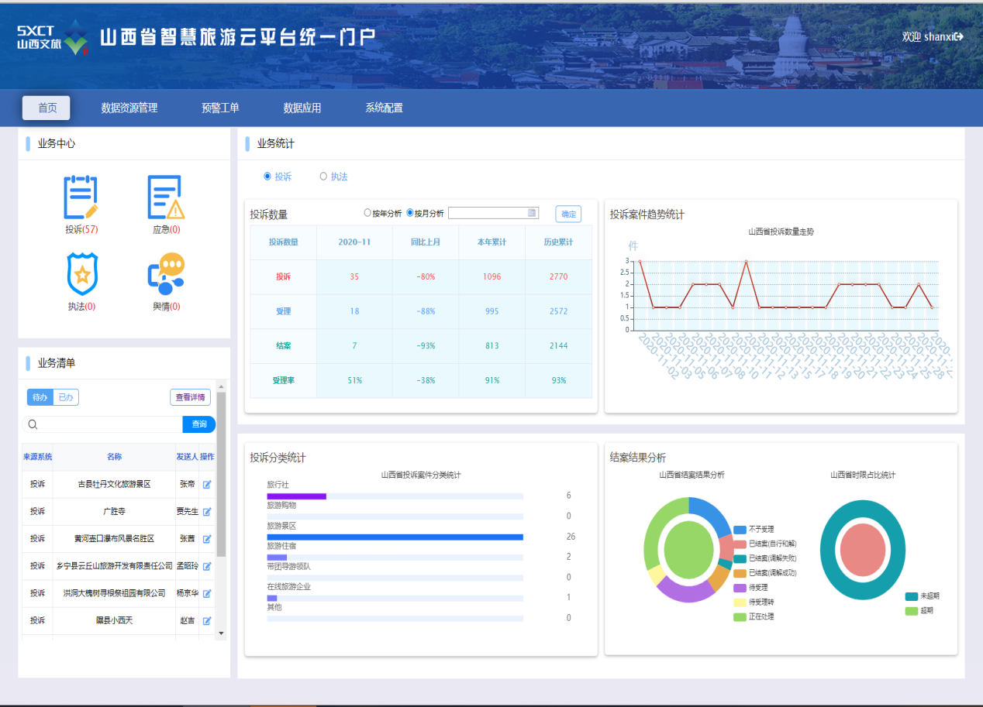Image resolution: width=983 pixels, height=707 pixels.
Task: Click edit icon for 隰县小西天 row
Action: [207, 621]
